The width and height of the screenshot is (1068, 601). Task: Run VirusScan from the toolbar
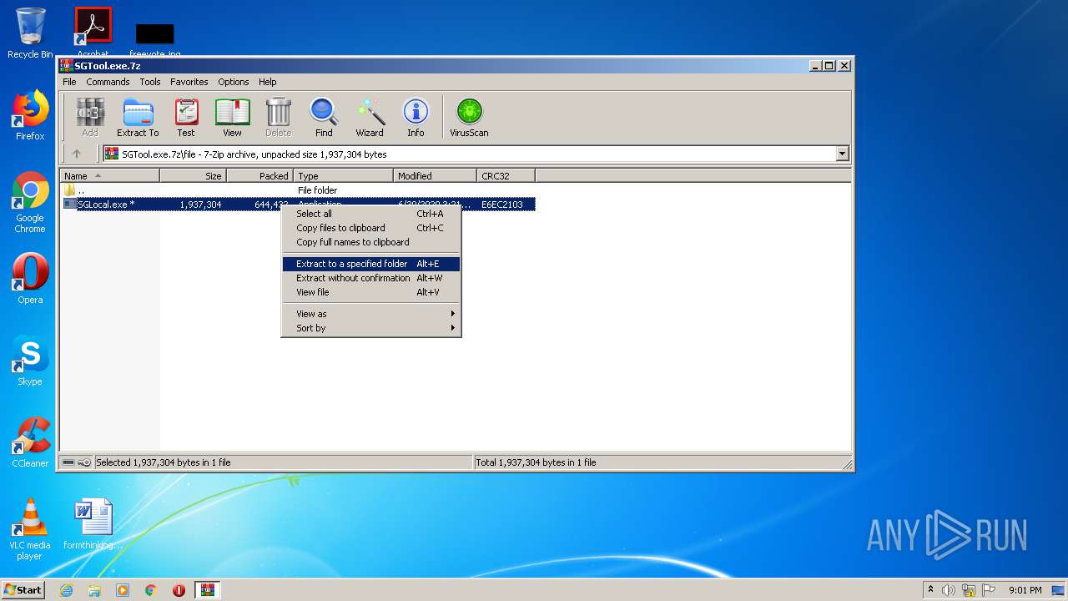[x=469, y=117]
